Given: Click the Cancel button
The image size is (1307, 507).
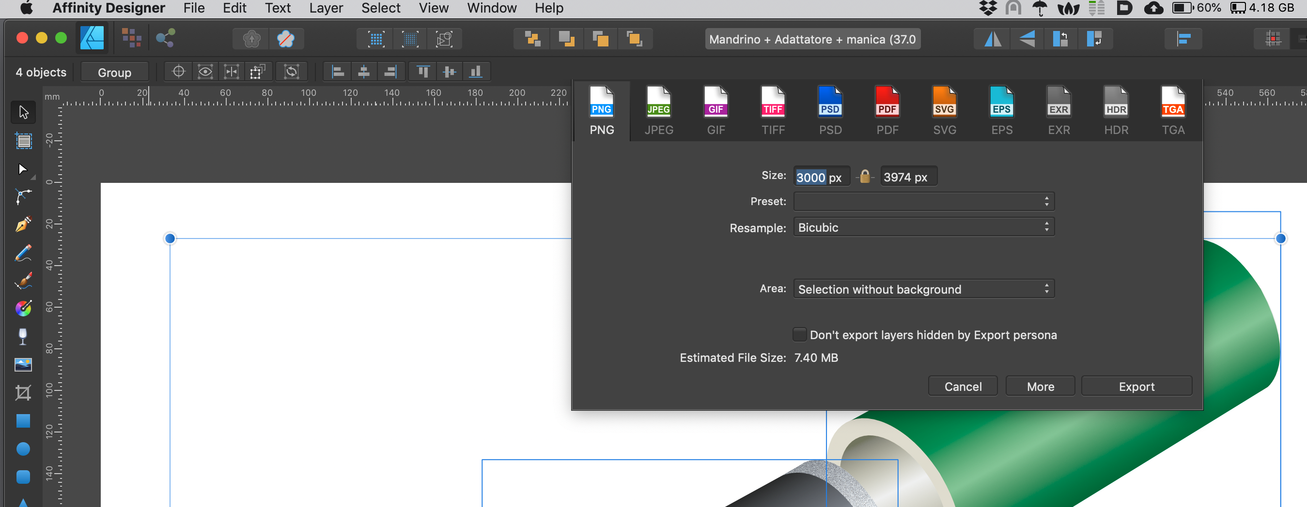Looking at the screenshot, I should (x=963, y=387).
